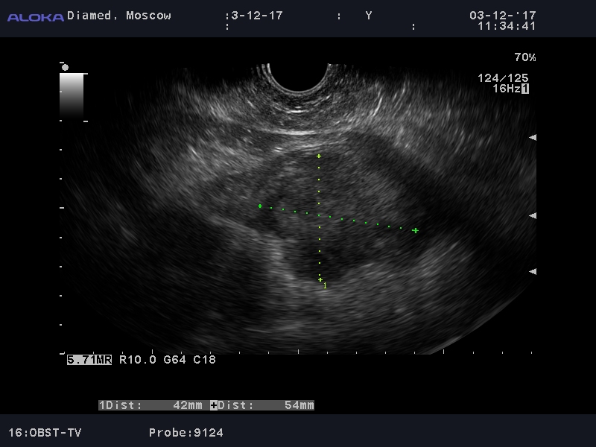Click the boxed 1 icon beside 16Hz
Screen dimensions: 596x447
coord(525,89)
